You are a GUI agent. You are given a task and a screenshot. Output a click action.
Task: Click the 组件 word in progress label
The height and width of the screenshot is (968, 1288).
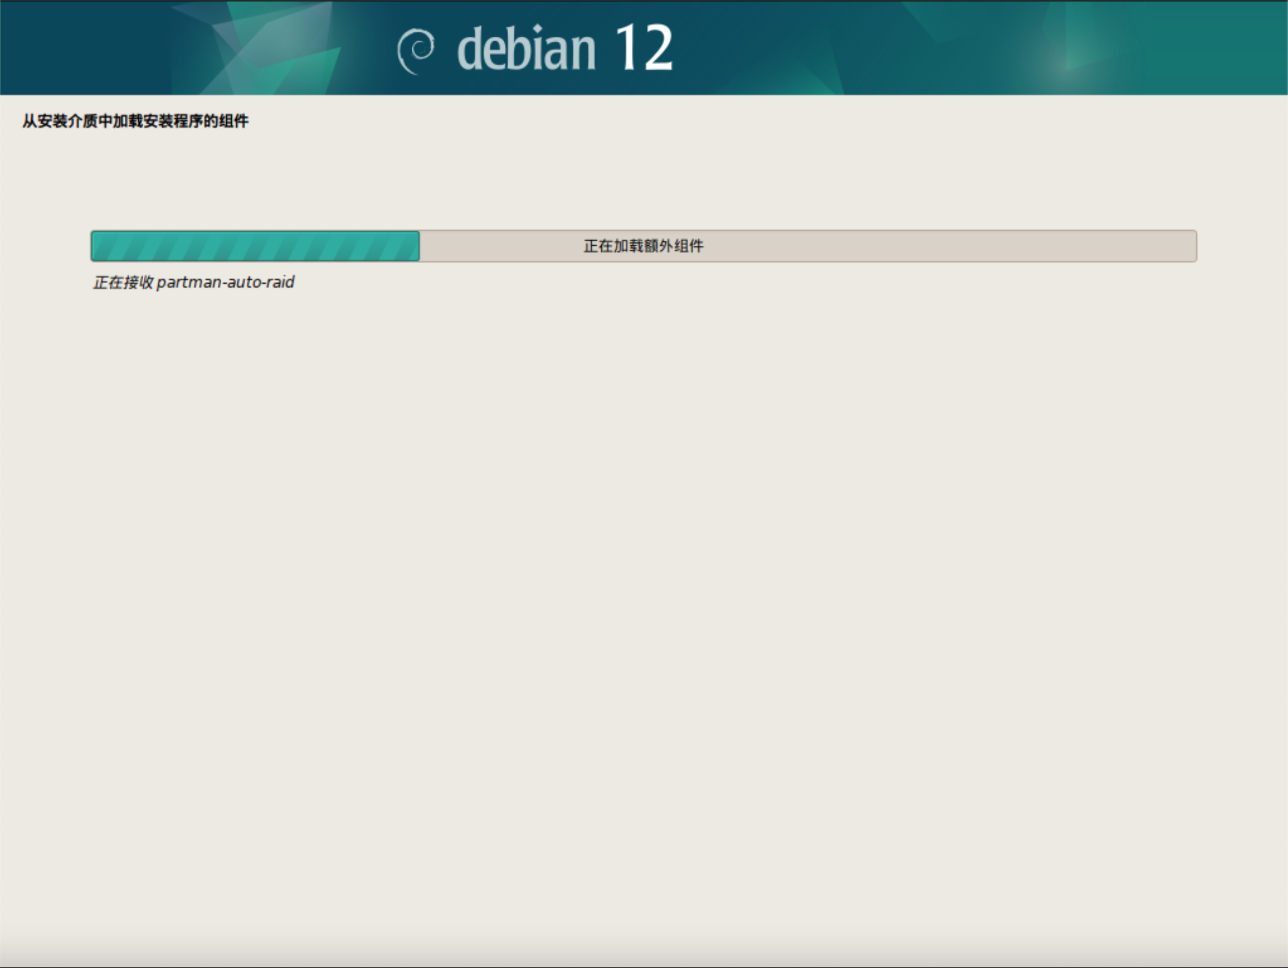click(689, 246)
